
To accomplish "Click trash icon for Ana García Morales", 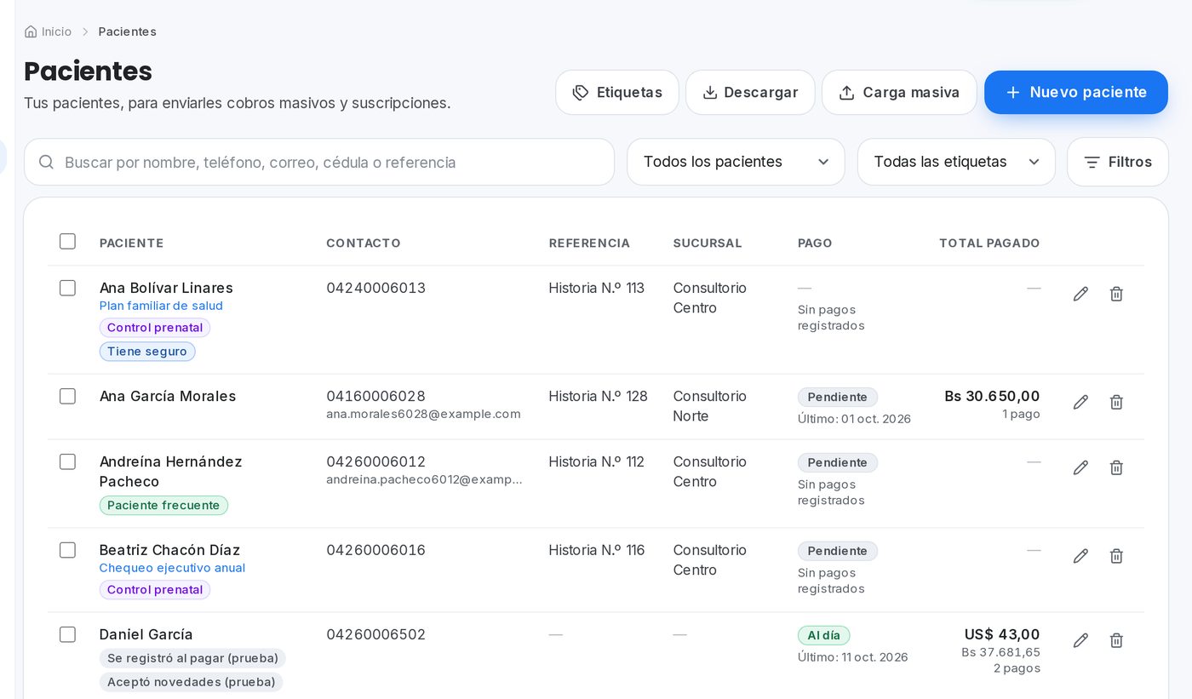I will (x=1116, y=402).
